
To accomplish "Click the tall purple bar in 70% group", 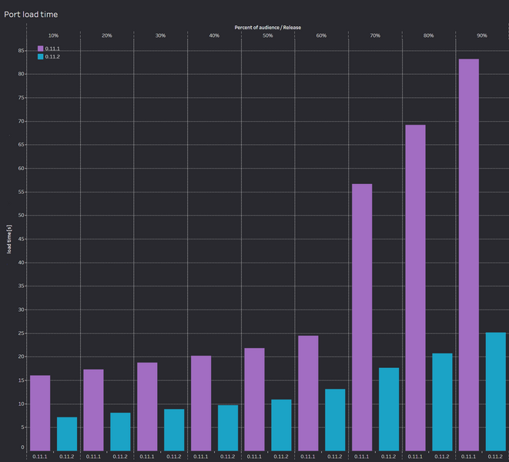I will point(362,317).
